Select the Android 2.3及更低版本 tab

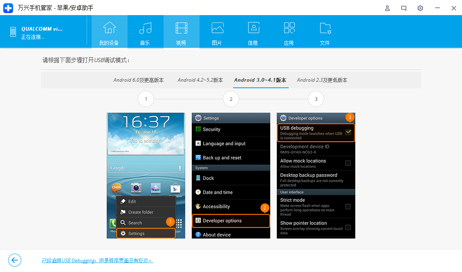click(x=322, y=80)
